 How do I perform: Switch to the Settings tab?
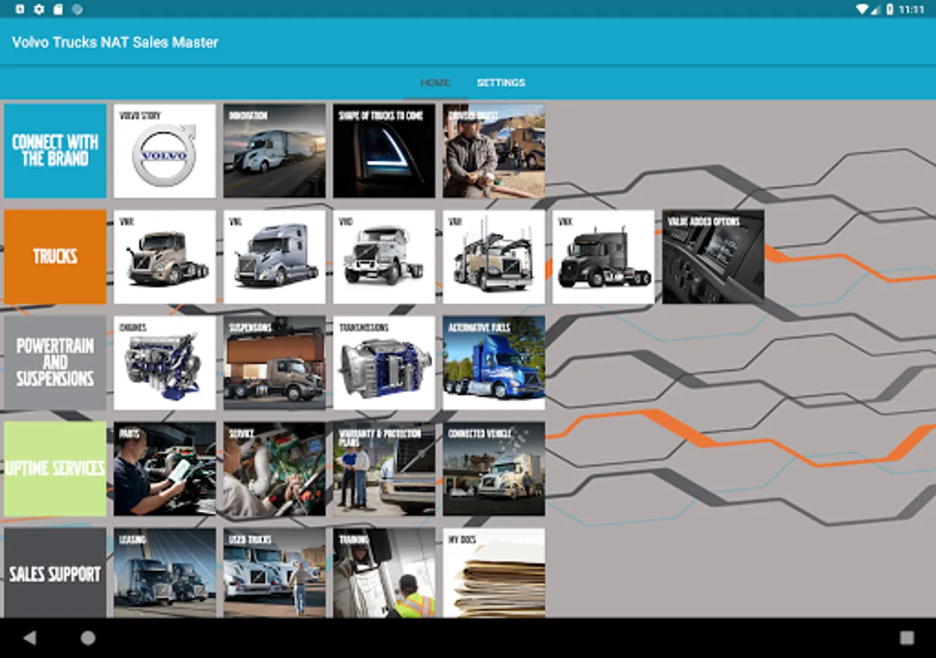(501, 83)
